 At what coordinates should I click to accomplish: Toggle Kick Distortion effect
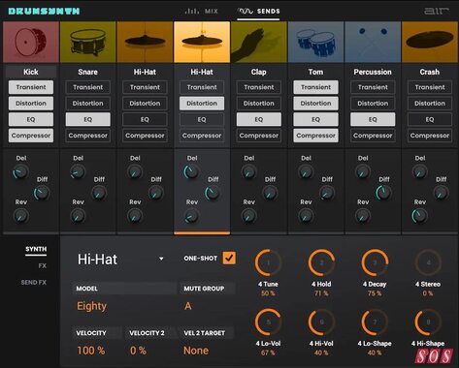(x=31, y=104)
